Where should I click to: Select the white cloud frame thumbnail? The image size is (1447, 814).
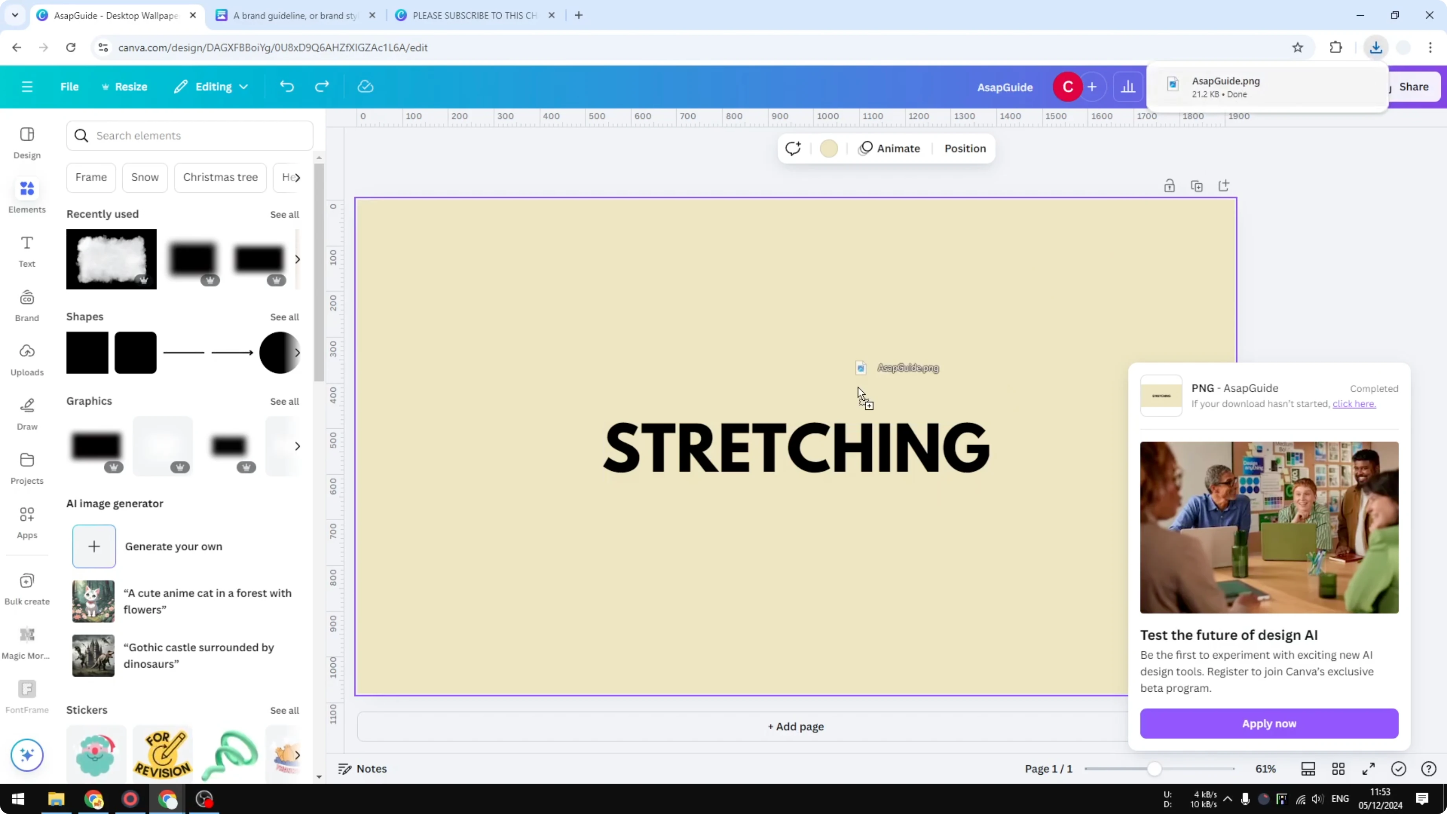(111, 259)
